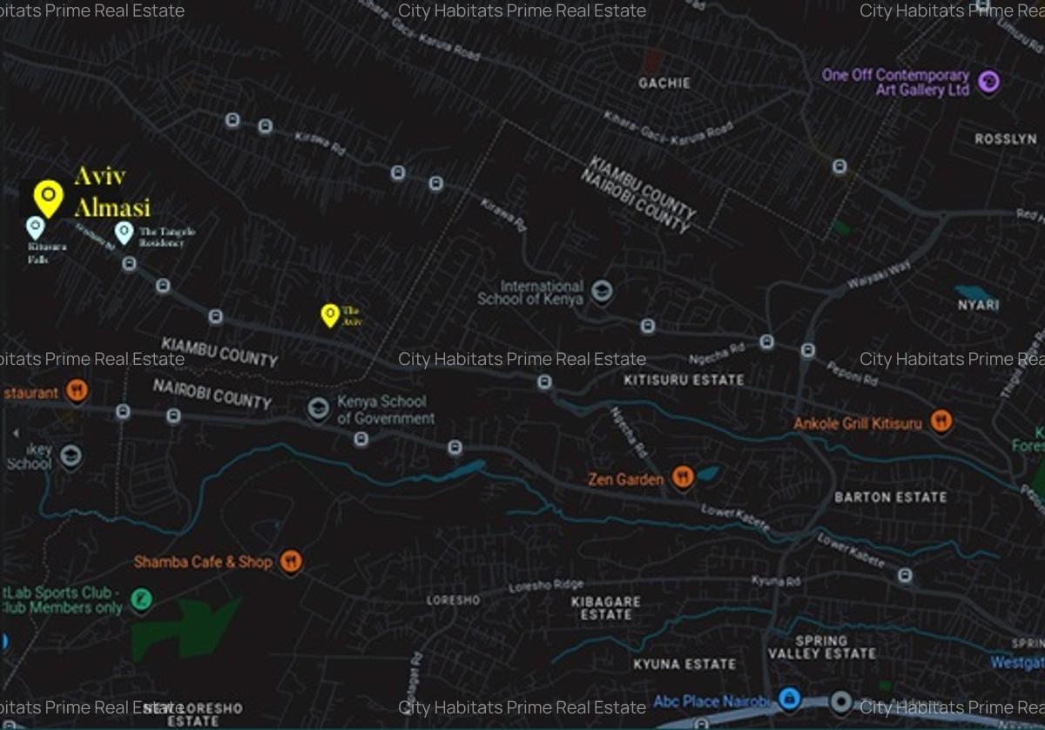Click the One Off Contemporary Art Gallery icon

click(x=988, y=83)
